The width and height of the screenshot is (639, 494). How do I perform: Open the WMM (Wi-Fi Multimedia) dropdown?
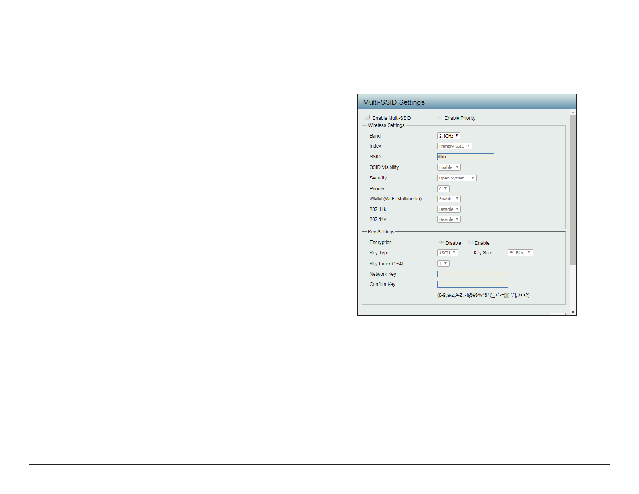[x=449, y=199]
